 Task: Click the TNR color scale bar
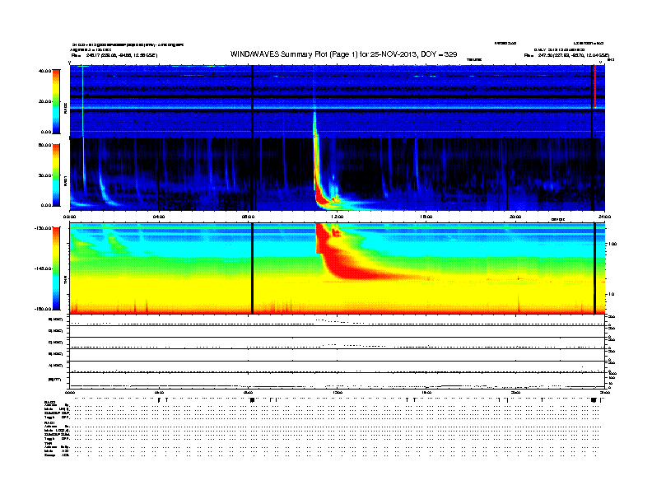click(56, 268)
